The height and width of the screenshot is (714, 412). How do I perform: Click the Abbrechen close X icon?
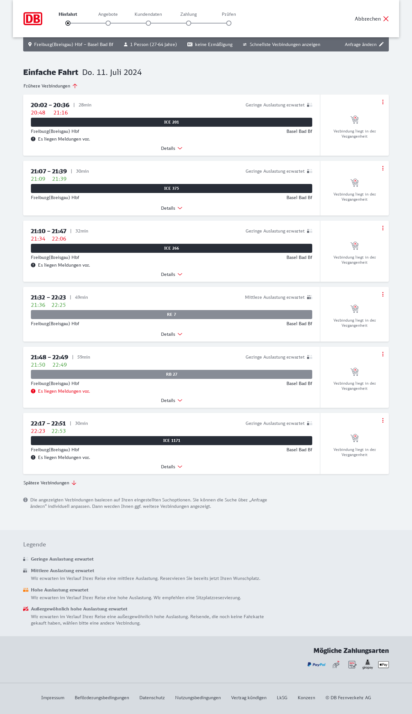click(386, 19)
